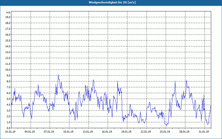Click the date label 07.01.19
The image size is (222, 139).
(49, 132)
